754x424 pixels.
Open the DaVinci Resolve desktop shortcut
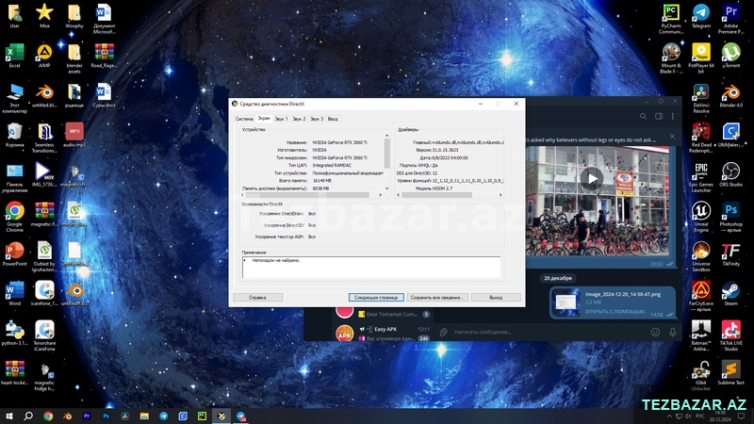(x=701, y=98)
